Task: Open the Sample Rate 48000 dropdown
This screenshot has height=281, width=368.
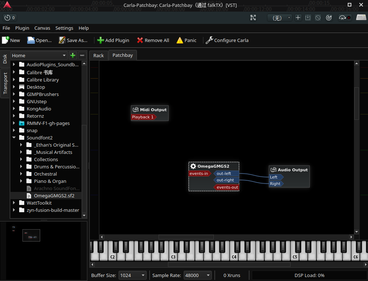Action: [x=198, y=275]
